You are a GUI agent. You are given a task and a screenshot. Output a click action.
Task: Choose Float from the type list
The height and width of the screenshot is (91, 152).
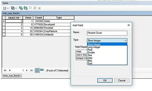[107, 50]
